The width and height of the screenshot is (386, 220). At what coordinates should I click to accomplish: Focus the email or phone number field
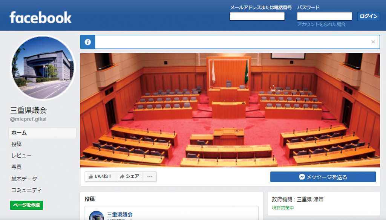coord(257,16)
